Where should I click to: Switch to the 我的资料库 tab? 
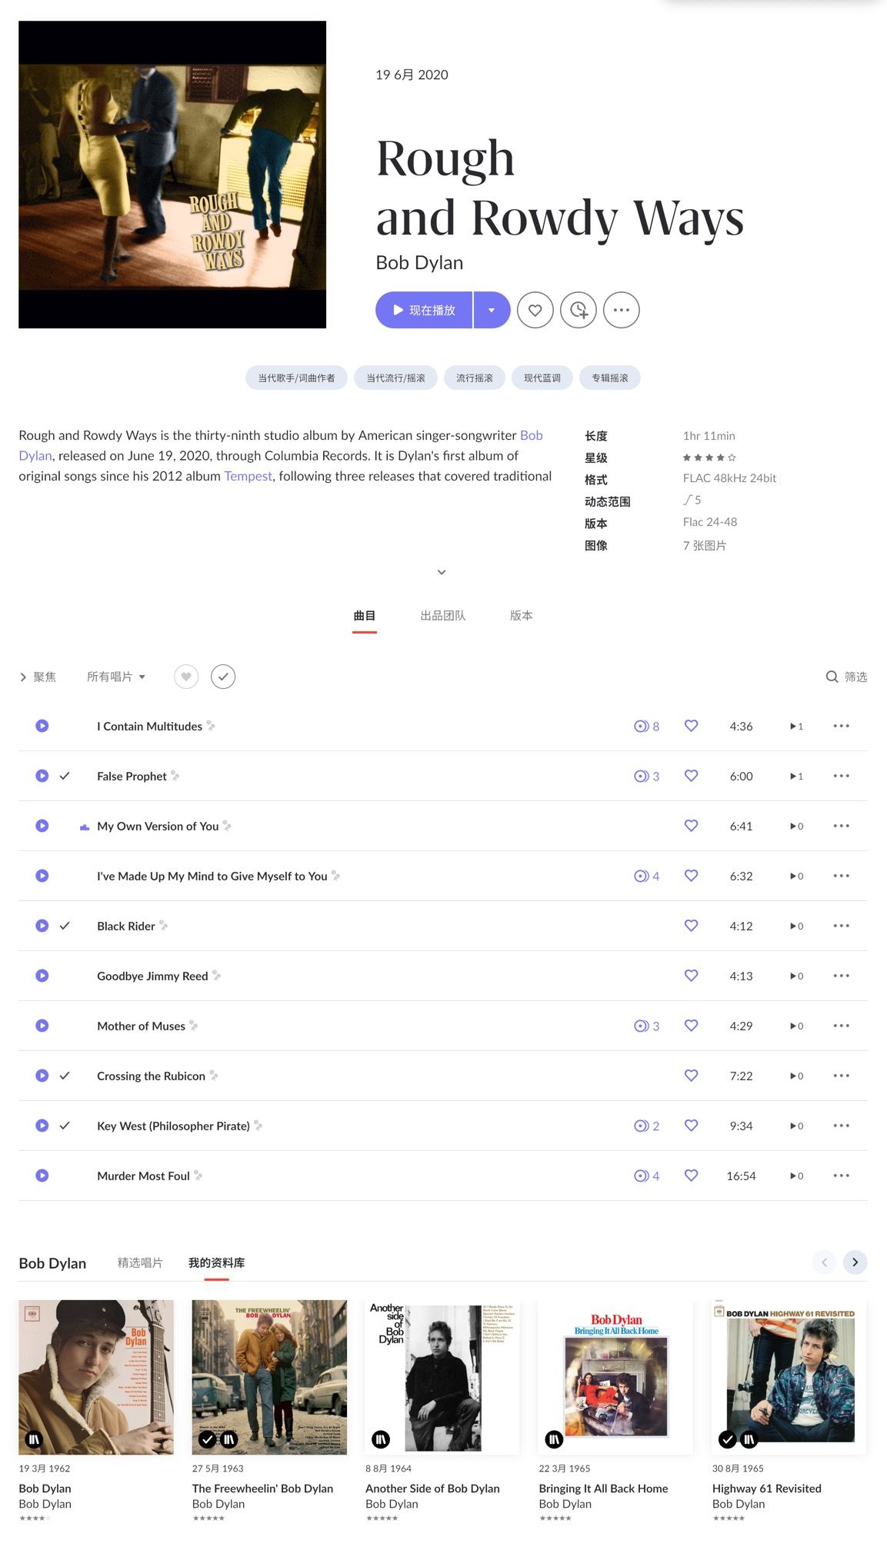pyautogui.click(x=216, y=1262)
